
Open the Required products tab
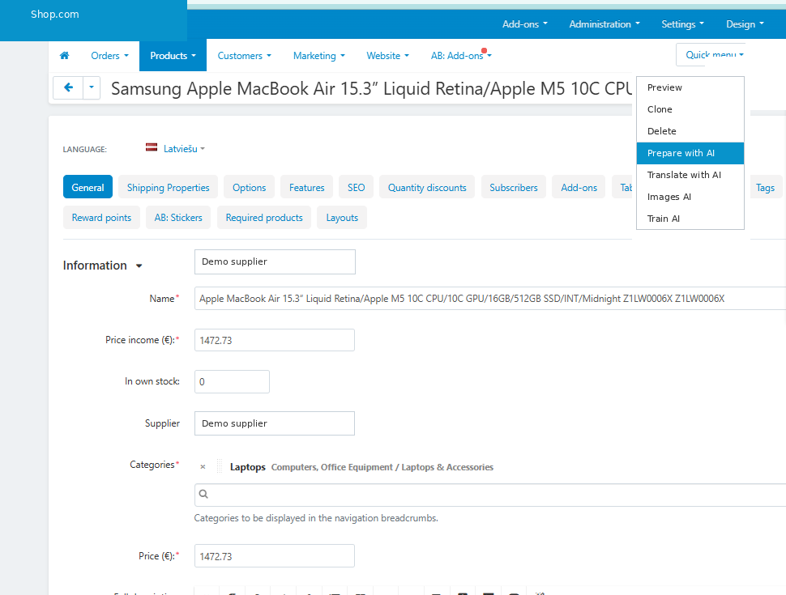264,218
